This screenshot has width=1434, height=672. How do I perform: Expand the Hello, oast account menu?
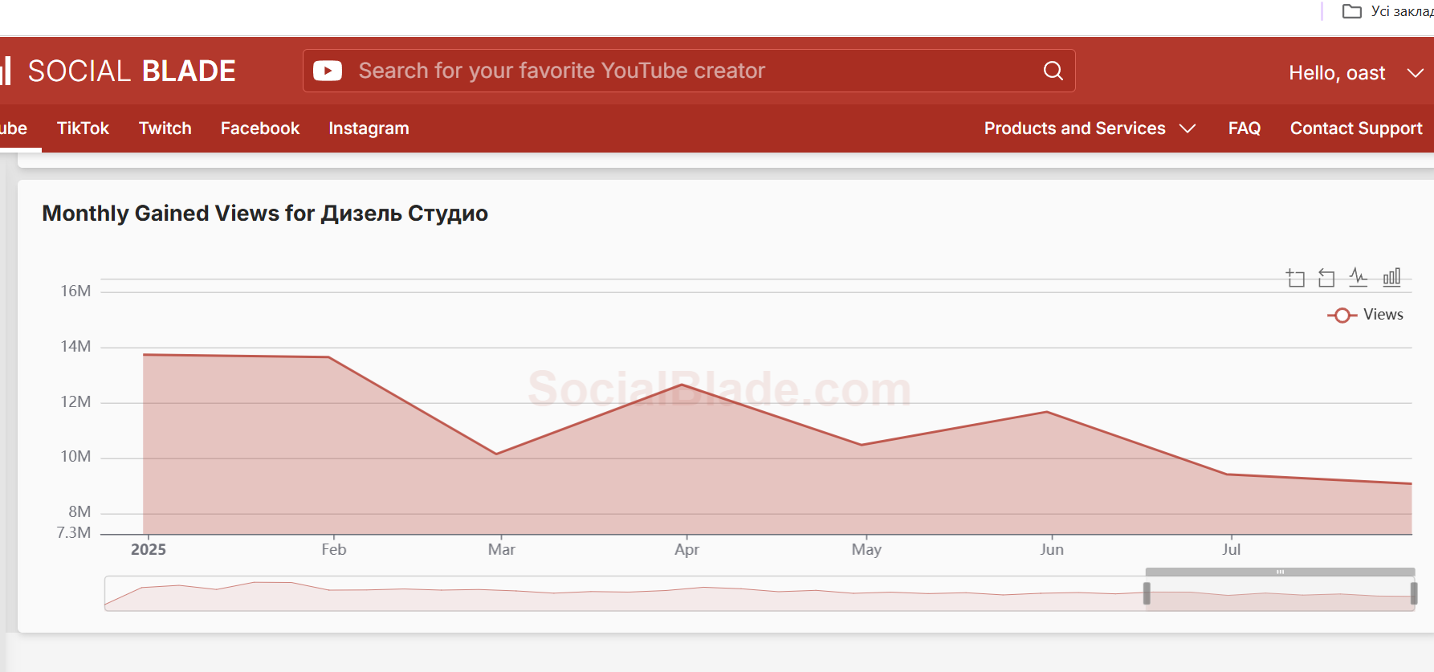click(x=1355, y=73)
